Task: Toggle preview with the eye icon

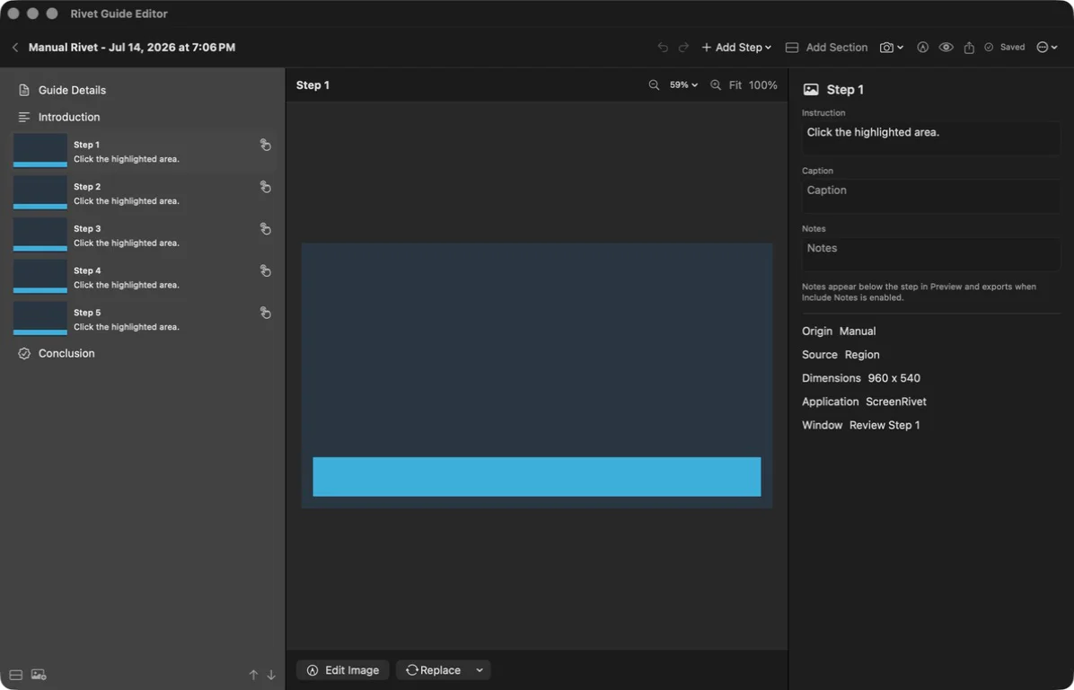Action: (x=946, y=48)
